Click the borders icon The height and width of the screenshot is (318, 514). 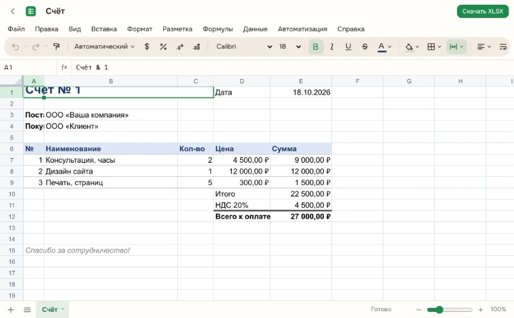click(431, 47)
